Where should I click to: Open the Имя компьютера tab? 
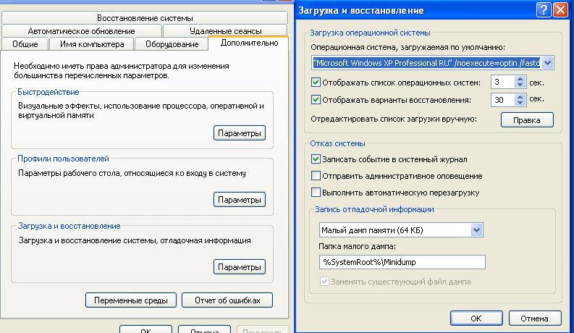click(91, 45)
